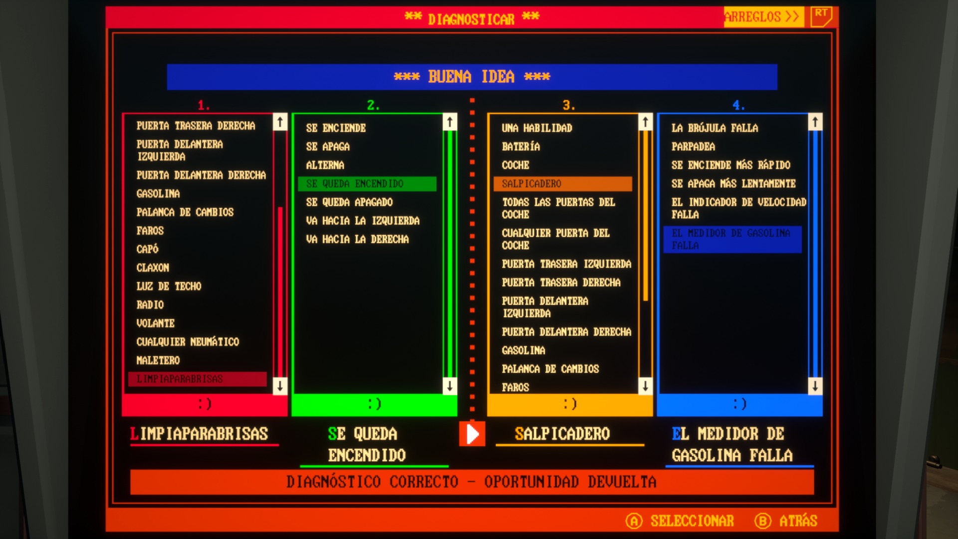Open the ARREGLOS >> tab

pos(763,17)
